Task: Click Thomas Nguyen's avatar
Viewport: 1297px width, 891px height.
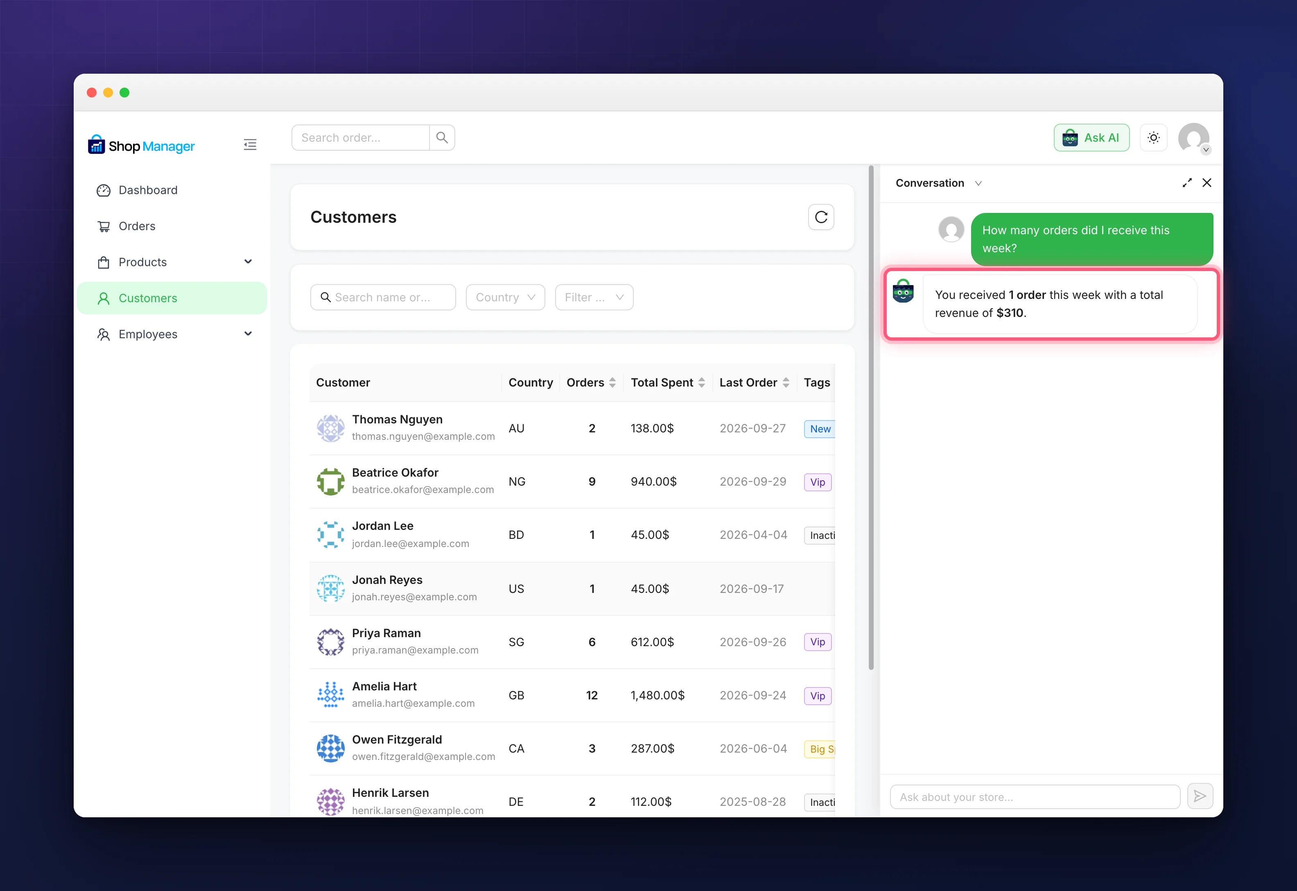Action: coord(330,428)
